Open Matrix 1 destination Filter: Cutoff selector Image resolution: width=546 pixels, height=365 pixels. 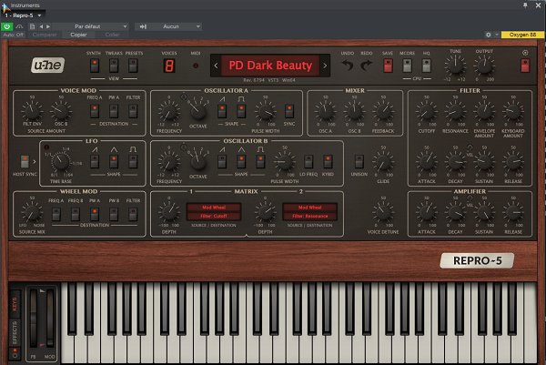pos(214,216)
